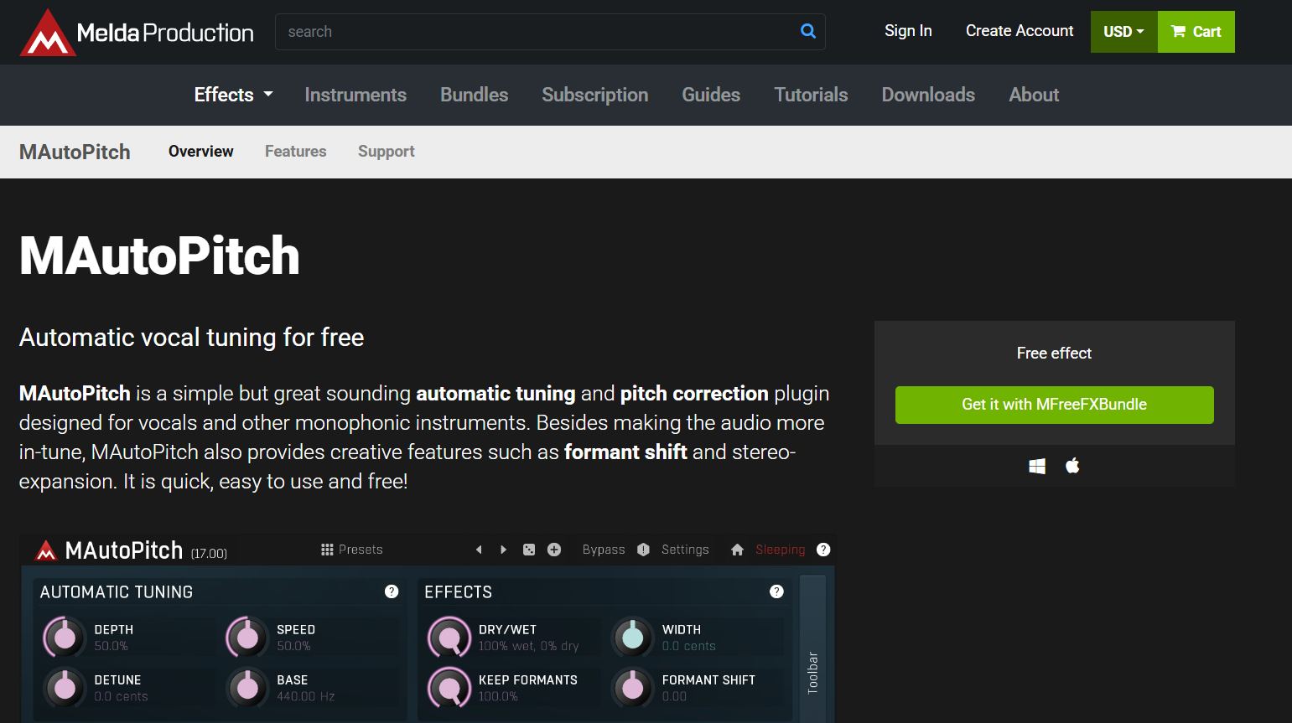Click the WIDTH value 0.0 cents
The image size is (1292, 723).
pos(688,646)
